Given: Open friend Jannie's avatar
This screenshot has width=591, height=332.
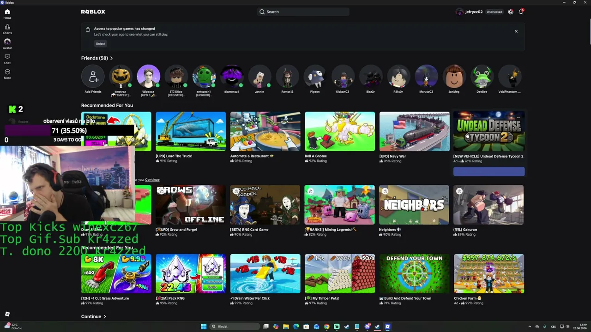Looking at the screenshot, I should coord(259,77).
